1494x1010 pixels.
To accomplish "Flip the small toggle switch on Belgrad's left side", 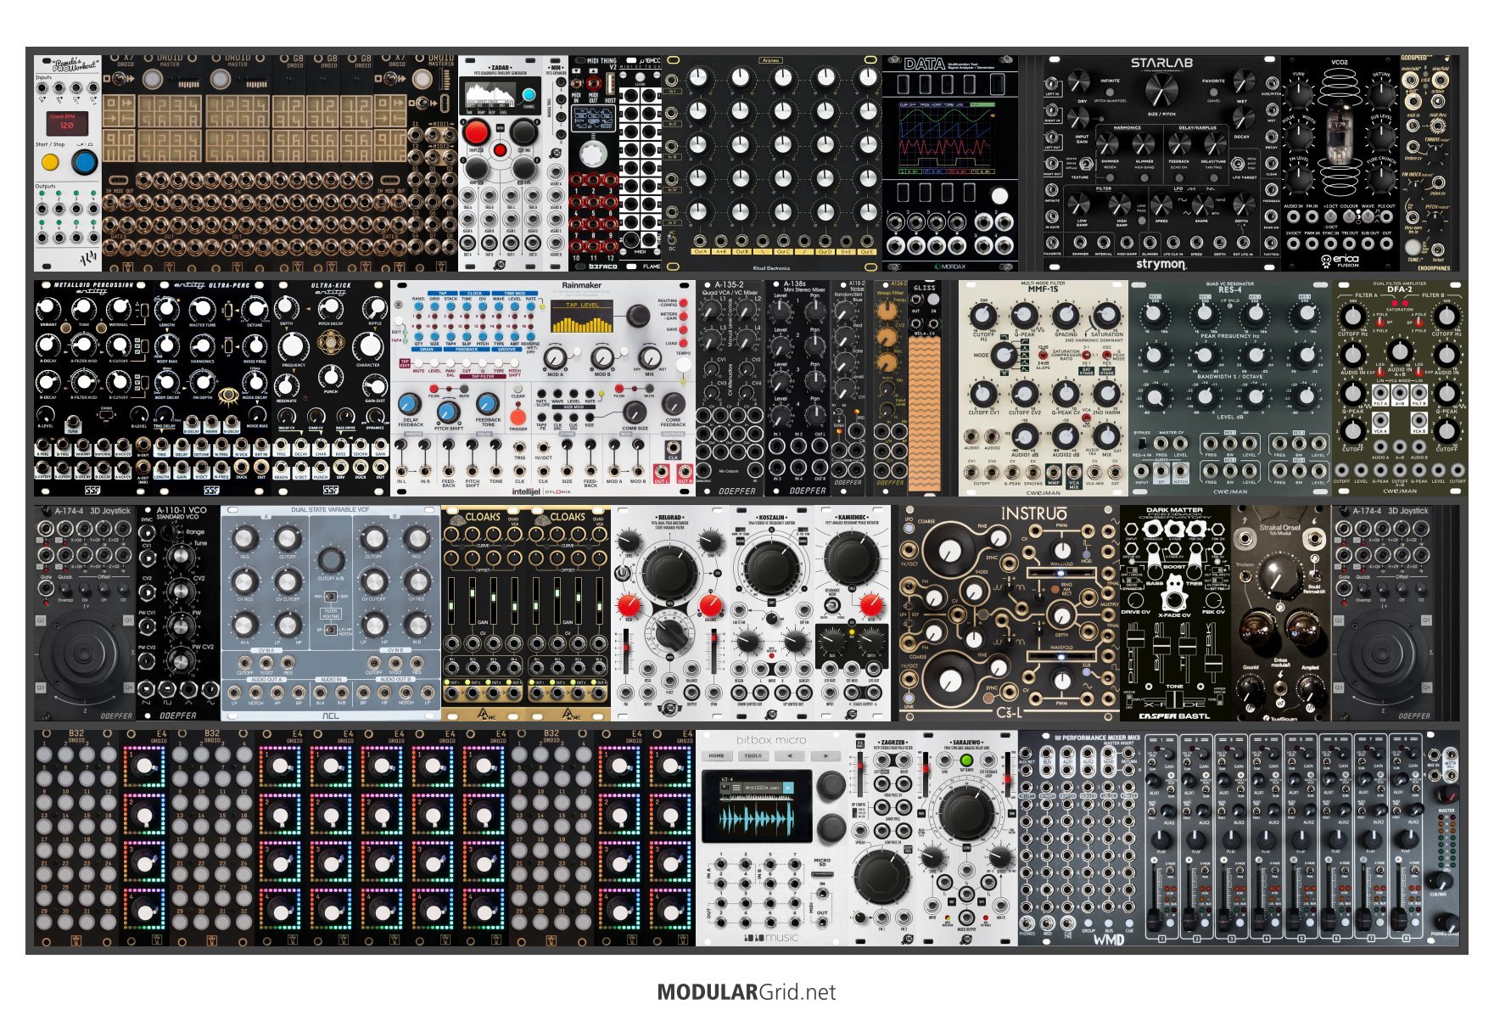I will click(624, 573).
